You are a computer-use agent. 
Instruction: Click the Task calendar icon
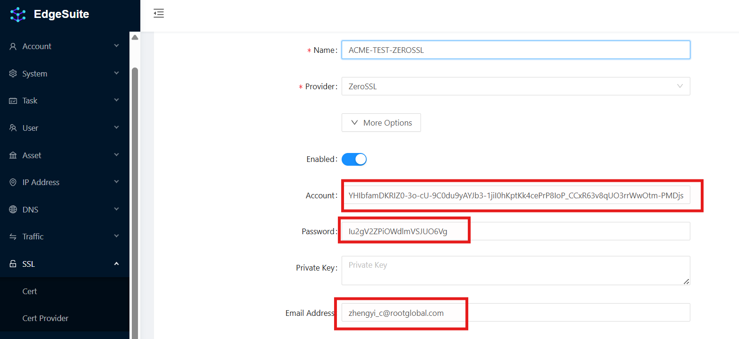pos(13,101)
